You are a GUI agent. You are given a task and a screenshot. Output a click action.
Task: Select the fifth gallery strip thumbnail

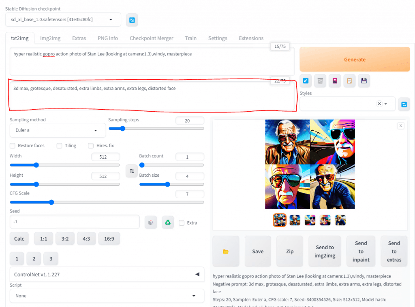point(340,220)
